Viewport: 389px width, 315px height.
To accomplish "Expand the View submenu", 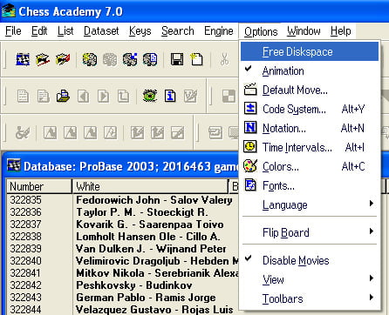I will click(x=310, y=279).
